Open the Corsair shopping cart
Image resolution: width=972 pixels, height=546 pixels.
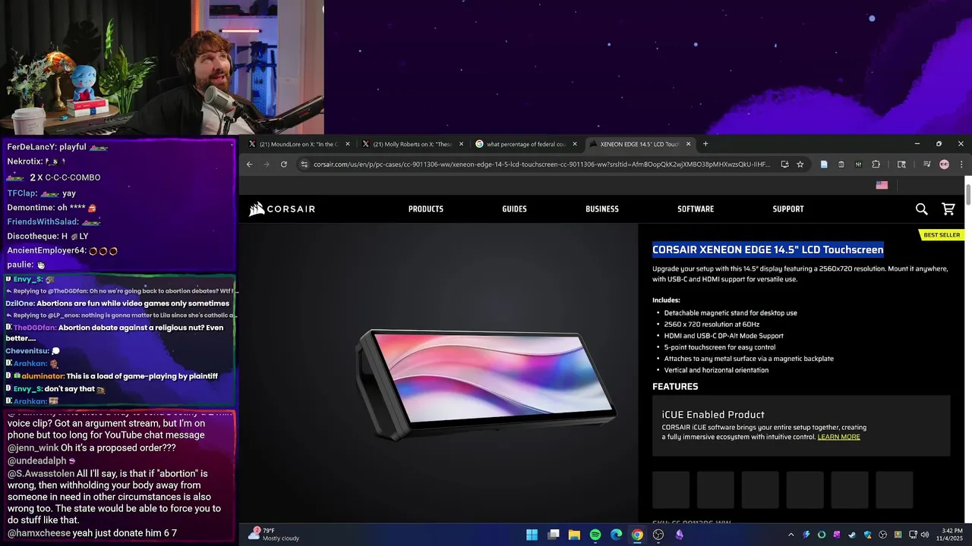pyautogui.click(x=948, y=209)
